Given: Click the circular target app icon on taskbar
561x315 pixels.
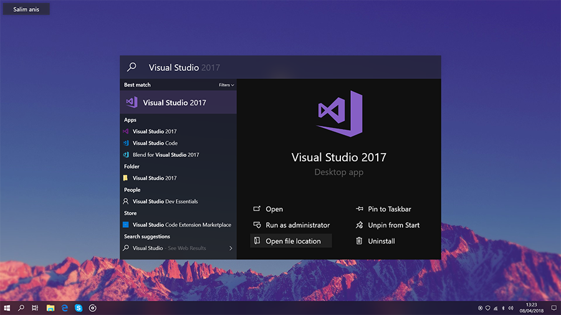Looking at the screenshot, I should point(93,308).
